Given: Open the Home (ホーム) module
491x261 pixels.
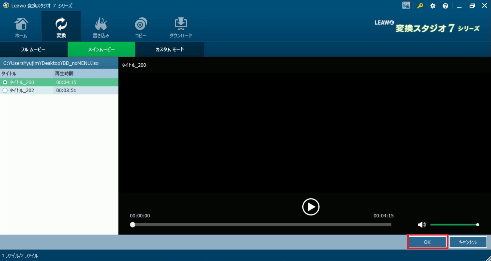Looking at the screenshot, I should pyautogui.click(x=21, y=27).
